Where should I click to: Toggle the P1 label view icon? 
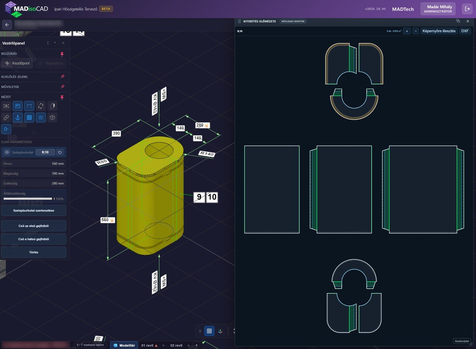pyautogui.click(x=18, y=106)
